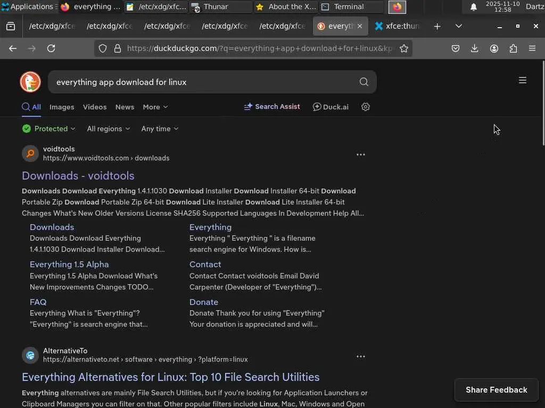The image size is (545, 408).
Task: Switch to the Images search tab
Action: [62, 107]
